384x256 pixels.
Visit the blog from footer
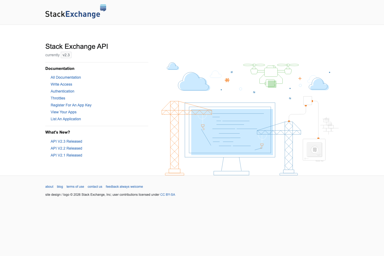[60, 187]
